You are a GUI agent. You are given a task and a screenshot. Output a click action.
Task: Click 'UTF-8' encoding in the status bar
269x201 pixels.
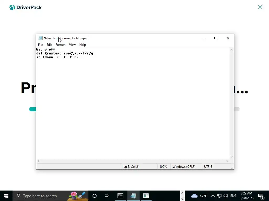point(208,167)
